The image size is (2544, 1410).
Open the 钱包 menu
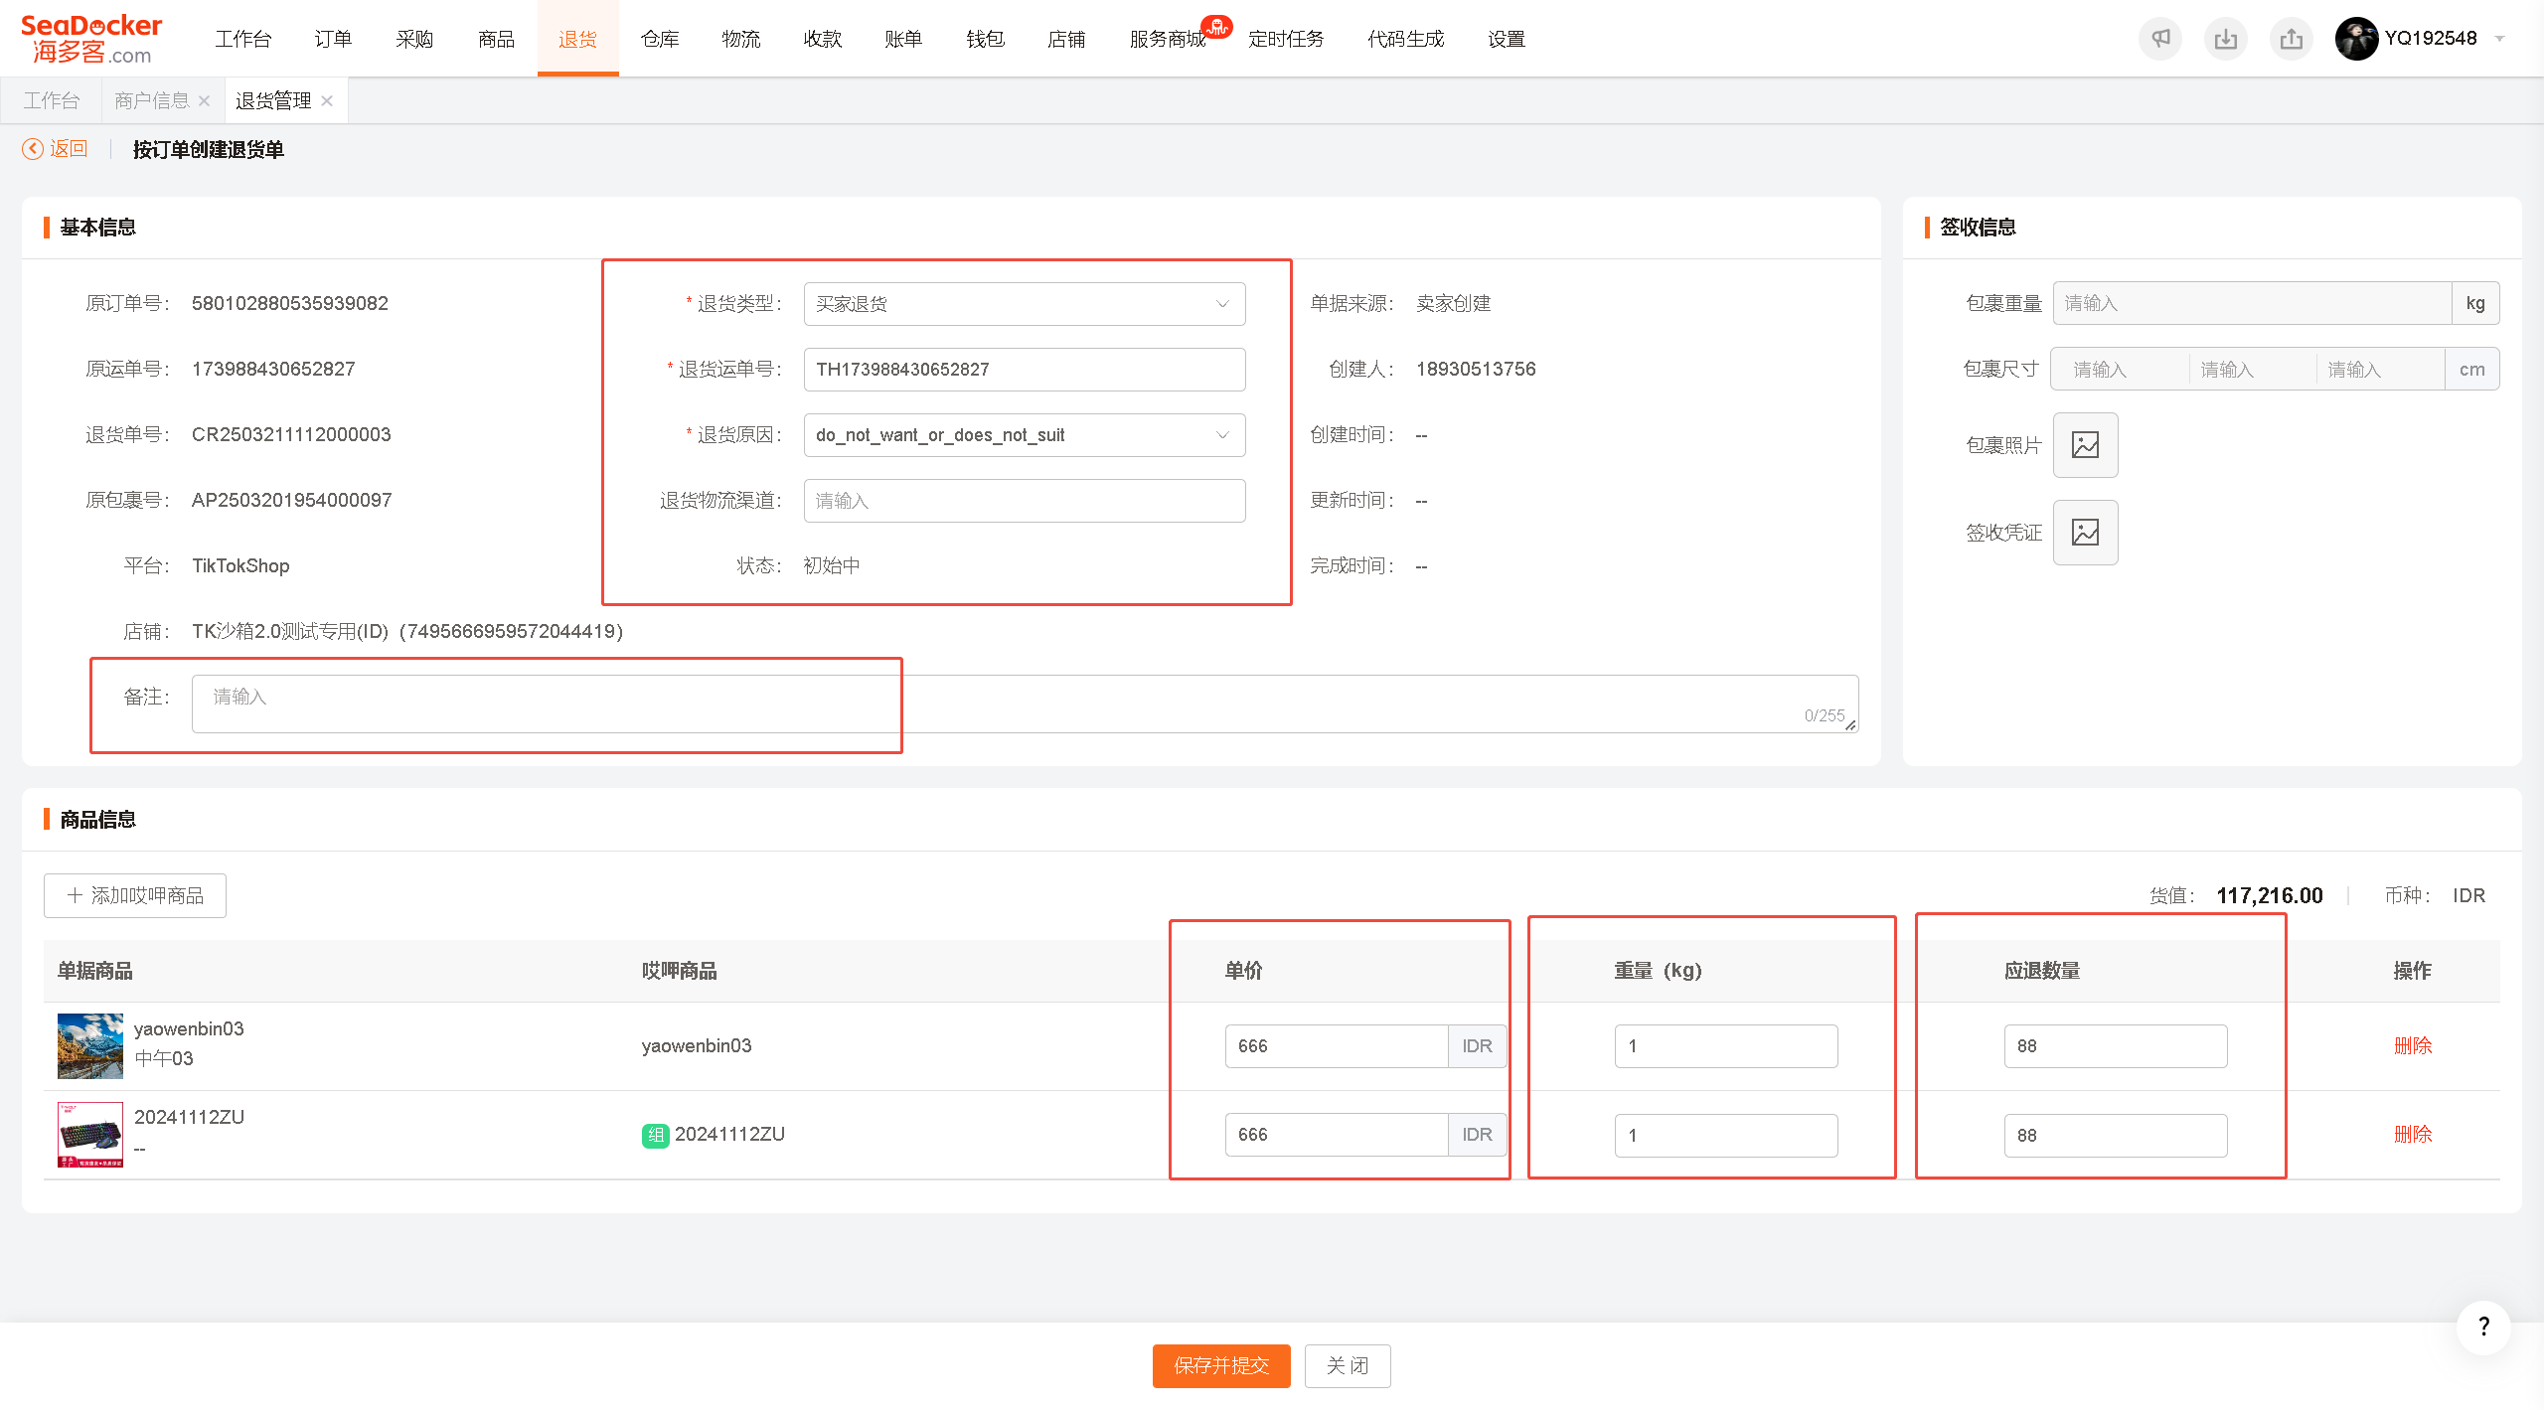(x=985, y=39)
